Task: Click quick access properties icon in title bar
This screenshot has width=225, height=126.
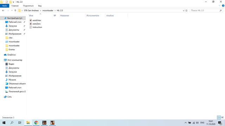Action: tap(7, 2)
